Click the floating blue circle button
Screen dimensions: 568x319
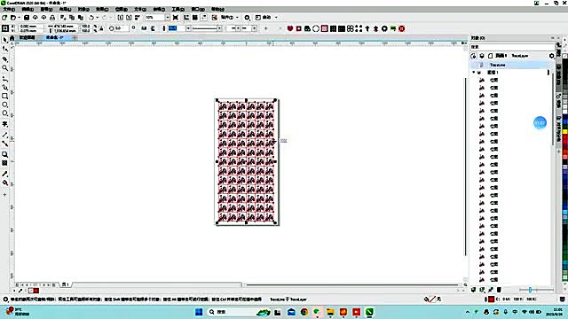pos(540,123)
